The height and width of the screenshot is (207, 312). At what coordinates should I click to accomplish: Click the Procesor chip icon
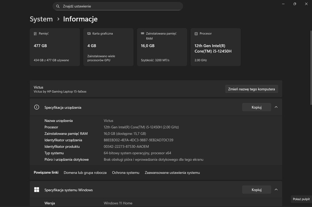196,34
